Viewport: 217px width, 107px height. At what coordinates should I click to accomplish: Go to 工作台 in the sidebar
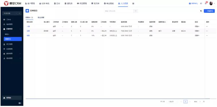(12, 20)
